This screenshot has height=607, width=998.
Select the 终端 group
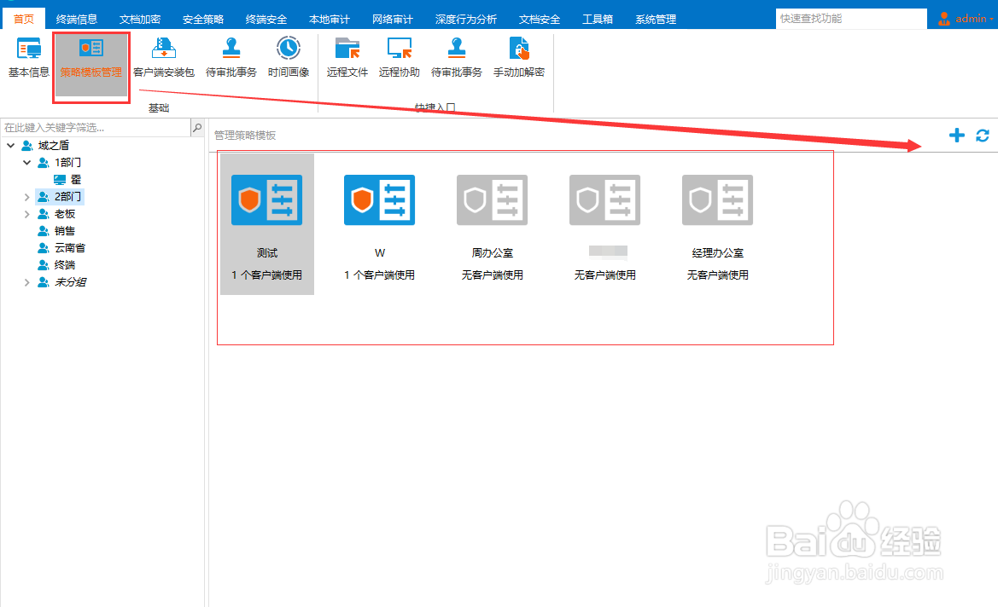pos(65,265)
